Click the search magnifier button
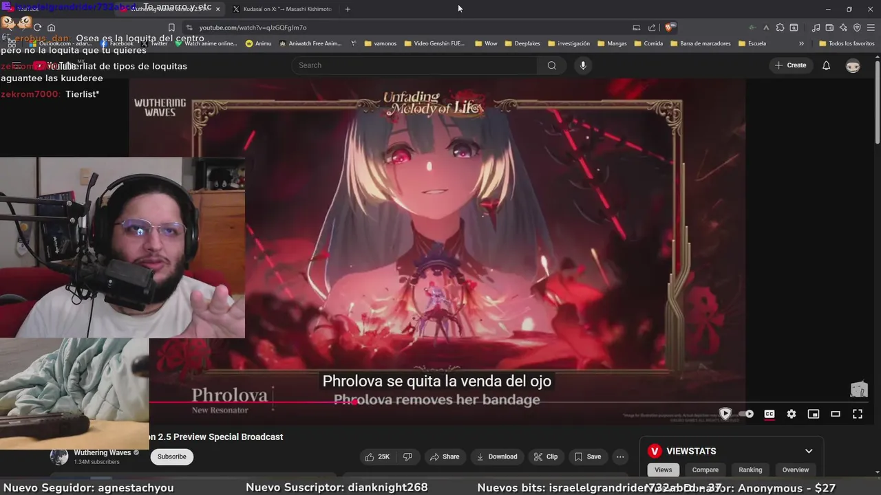This screenshot has width=881, height=495. [551, 65]
